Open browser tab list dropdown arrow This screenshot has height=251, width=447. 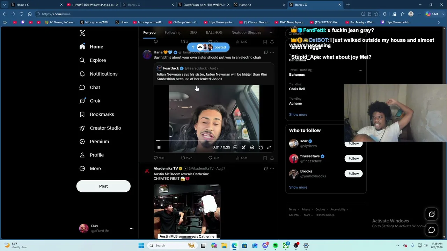(5, 5)
